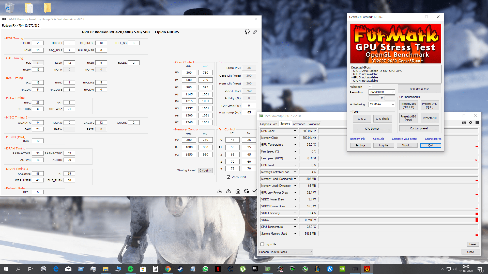
Task: Click the GPU-Z camera screenshot icon
Action: [464, 123]
